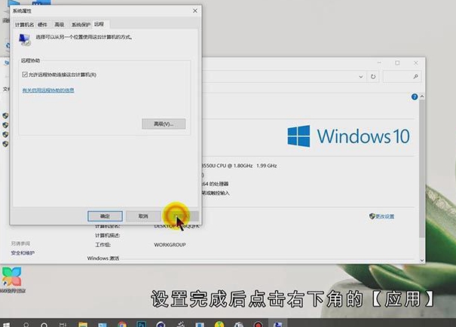Click the 1.99 GHz processor text
The height and width of the screenshot is (327, 456).
pyautogui.click(x=267, y=166)
